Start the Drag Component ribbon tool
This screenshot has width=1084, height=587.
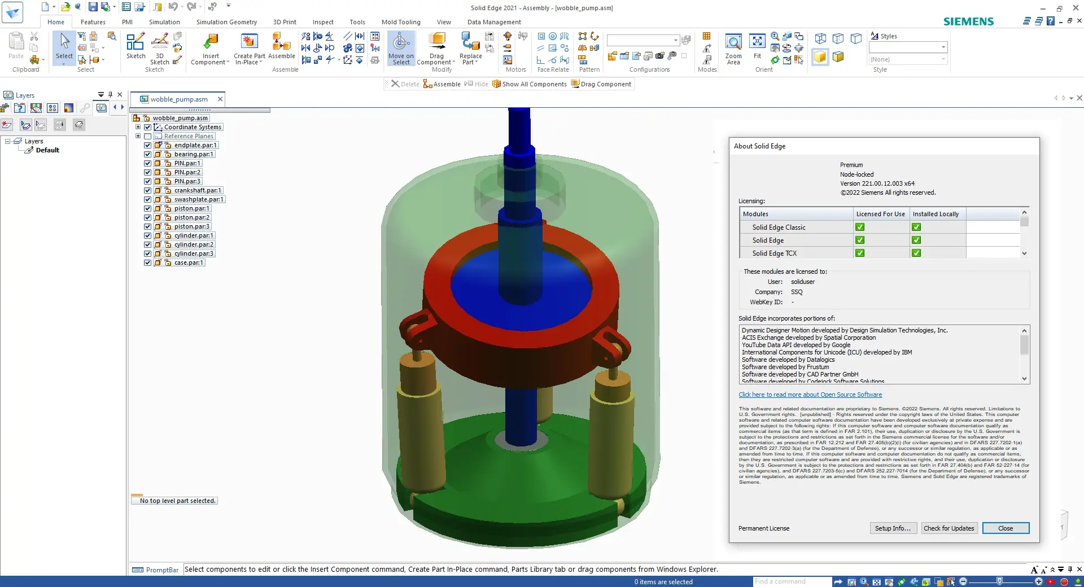point(436,49)
